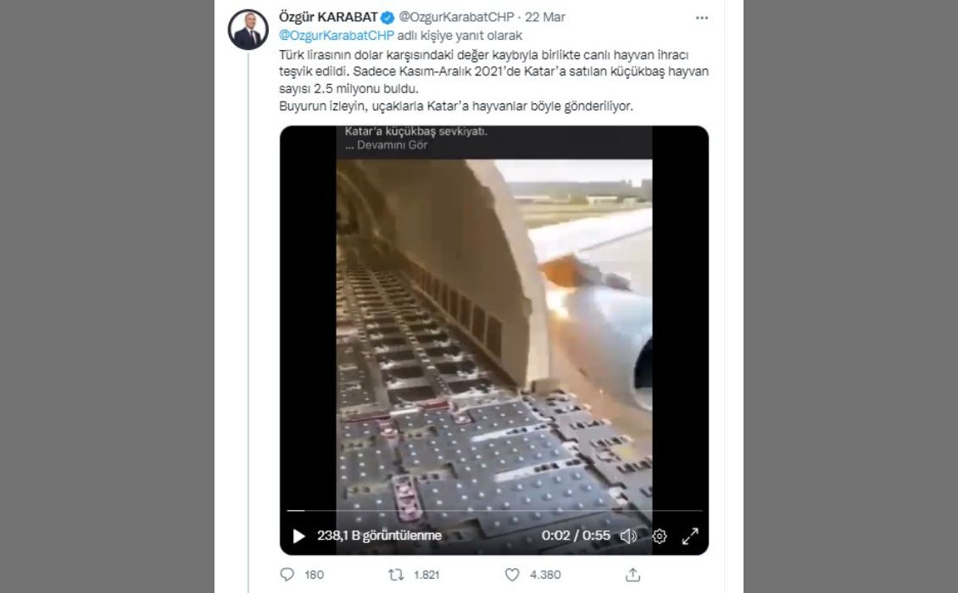Screen dimensions: 958x593
Task: Open video settings gear
Action: pos(660,535)
